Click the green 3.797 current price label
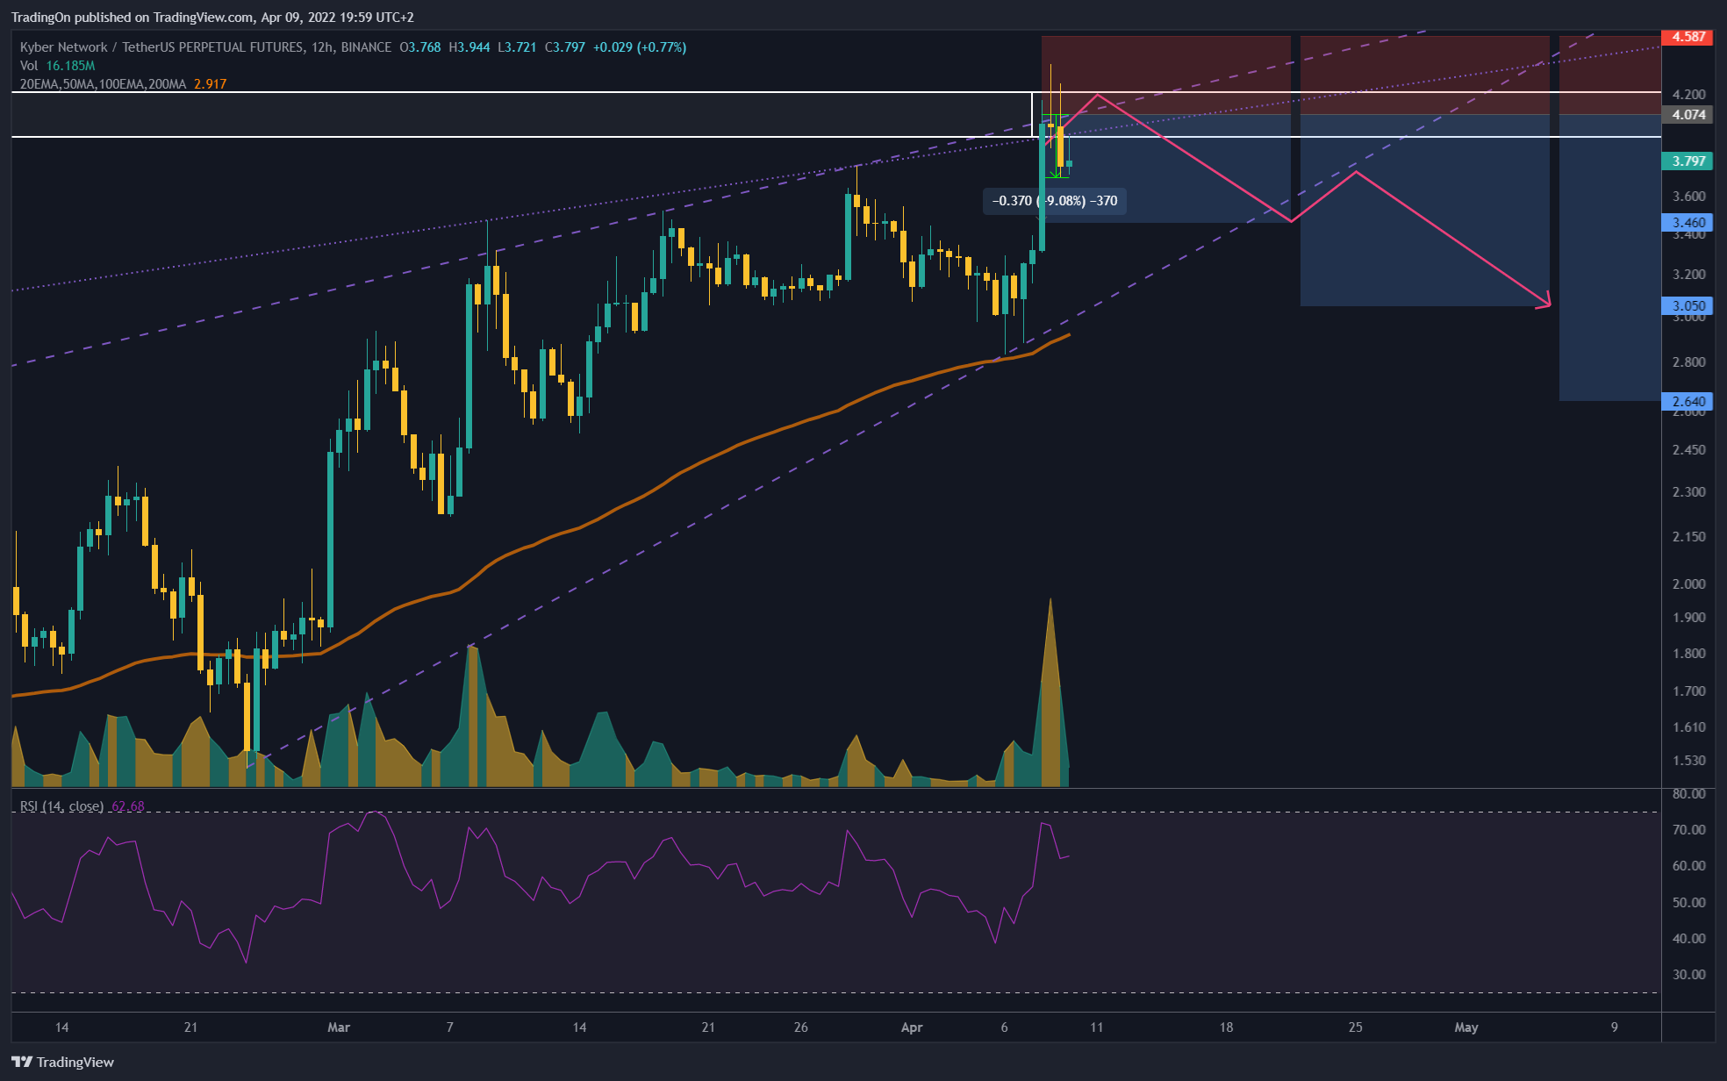Viewport: 1727px width, 1081px height. pos(1688,161)
